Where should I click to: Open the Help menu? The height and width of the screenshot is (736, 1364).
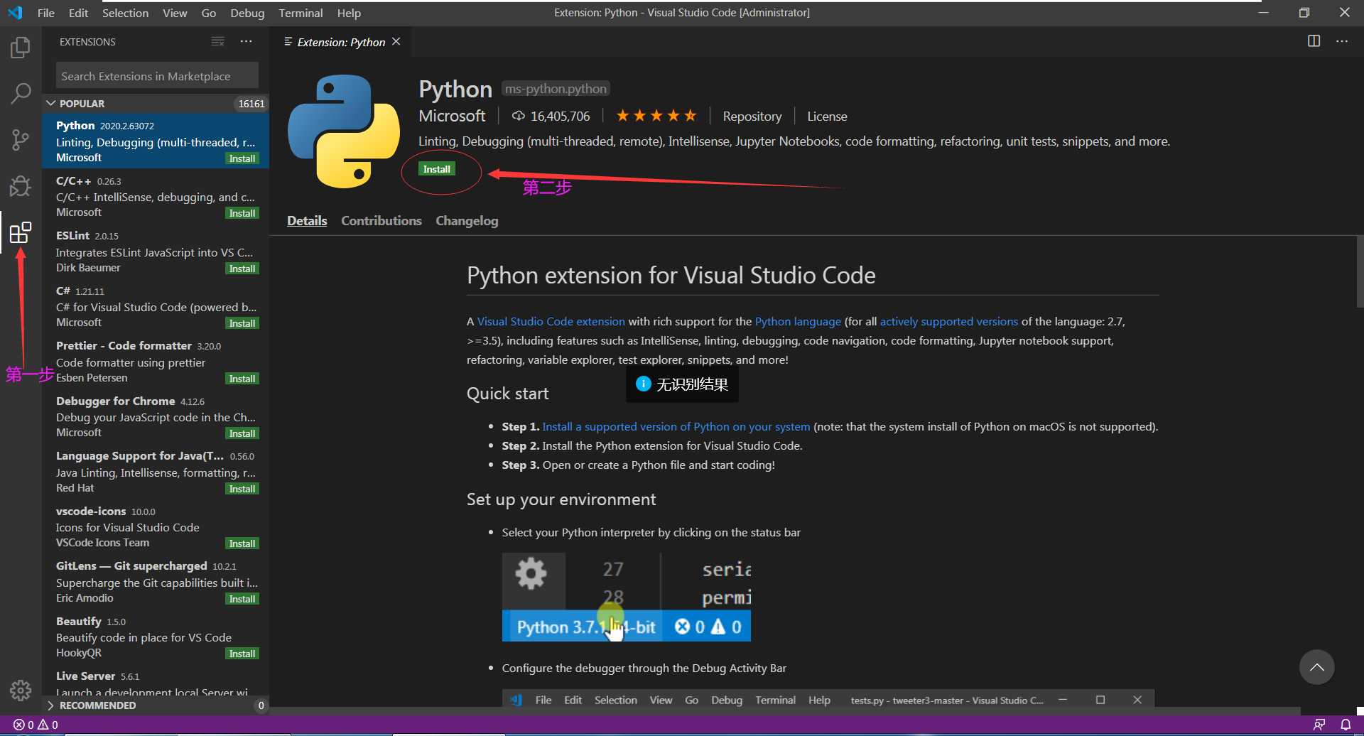click(349, 13)
